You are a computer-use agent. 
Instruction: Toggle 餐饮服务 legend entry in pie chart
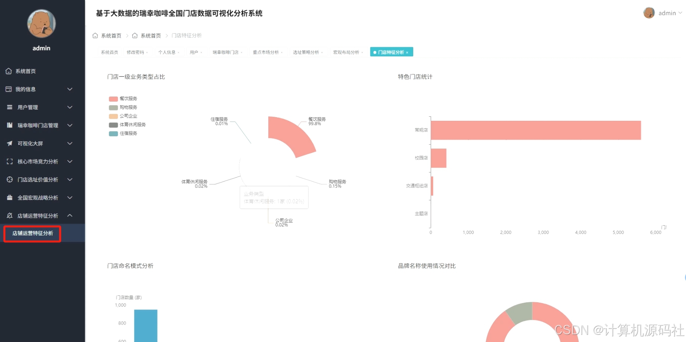(123, 99)
